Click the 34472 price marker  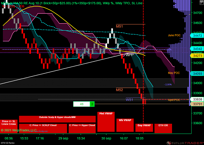tap(197, 36)
